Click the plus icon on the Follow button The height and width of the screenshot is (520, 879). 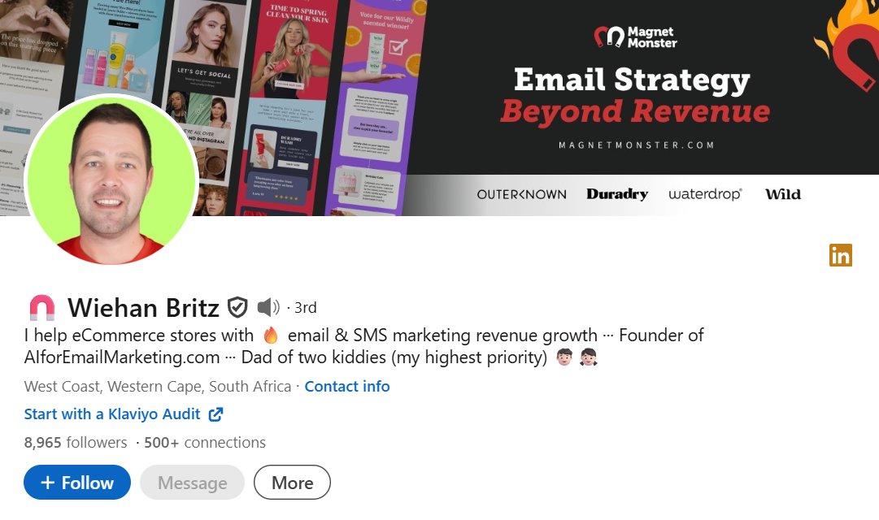(48, 483)
